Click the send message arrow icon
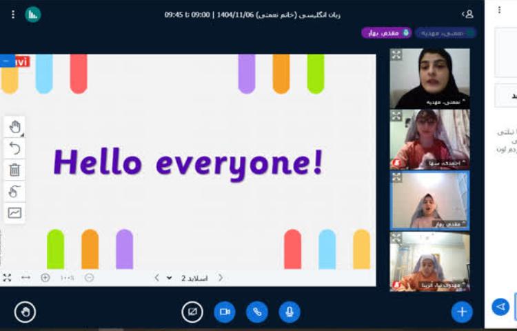Viewport: 517px width, 331px height. point(500,306)
